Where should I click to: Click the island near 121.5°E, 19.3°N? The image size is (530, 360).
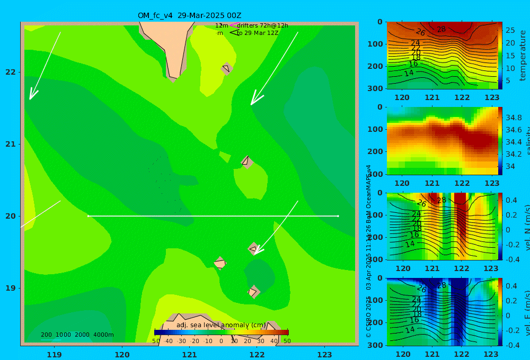(x=220, y=263)
